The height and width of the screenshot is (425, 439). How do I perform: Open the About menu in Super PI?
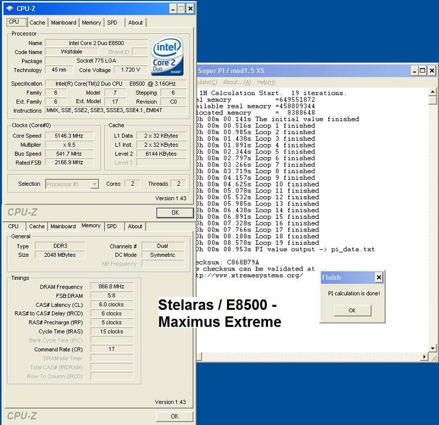tap(237, 82)
